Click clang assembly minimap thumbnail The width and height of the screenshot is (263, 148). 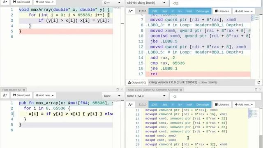(255, 18)
